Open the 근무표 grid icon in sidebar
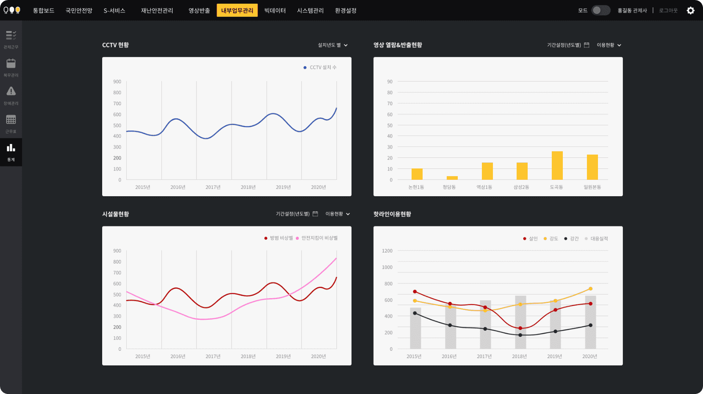Image resolution: width=703 pixels, height=394 pixels. 11,120
